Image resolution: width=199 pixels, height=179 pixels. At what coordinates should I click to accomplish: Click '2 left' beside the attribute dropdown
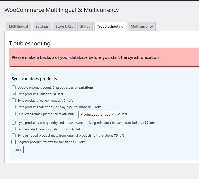point(123,114)
